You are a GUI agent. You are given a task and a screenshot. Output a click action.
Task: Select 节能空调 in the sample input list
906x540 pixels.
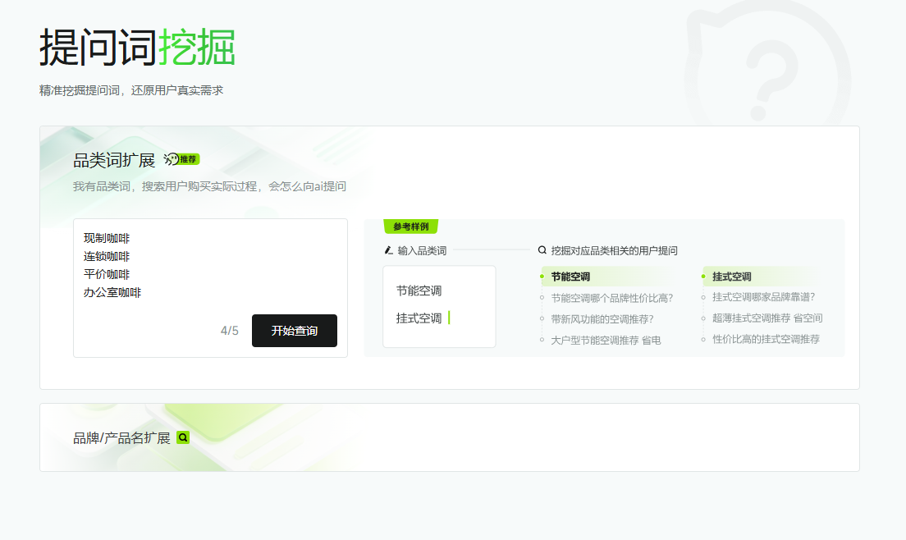pos(419,291)
